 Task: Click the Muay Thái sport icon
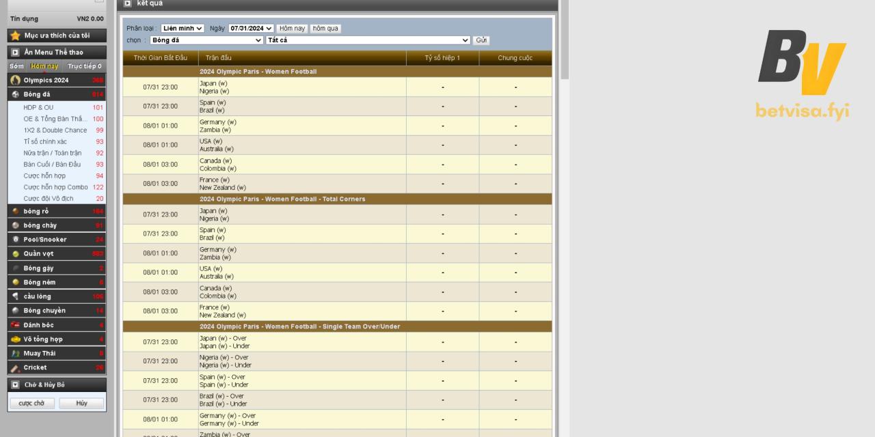[15, 354]
